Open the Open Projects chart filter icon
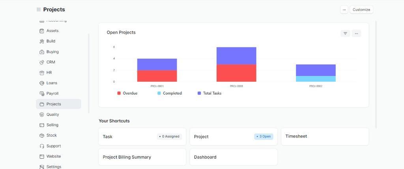This screenshot has width=404, height=169. (345, 33)
